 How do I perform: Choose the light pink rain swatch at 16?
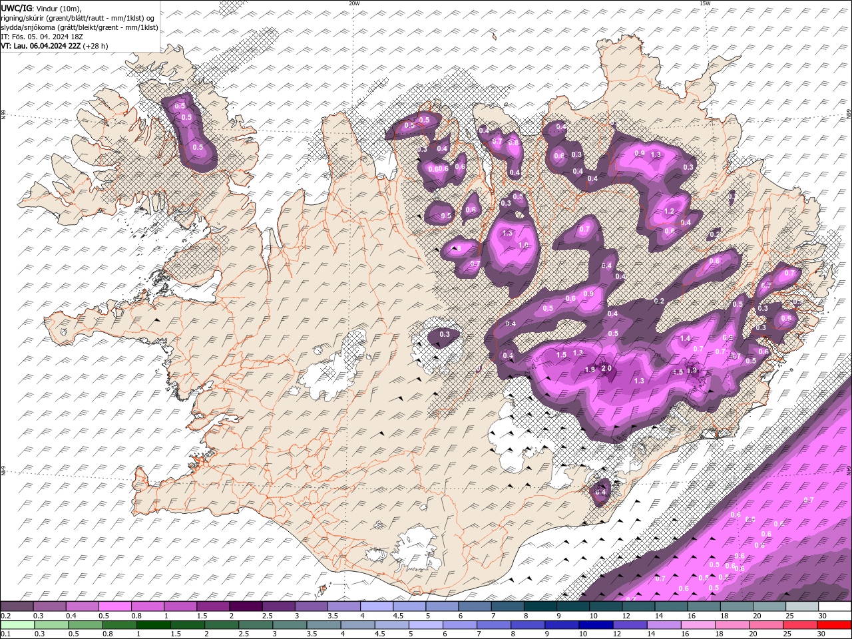698,625
